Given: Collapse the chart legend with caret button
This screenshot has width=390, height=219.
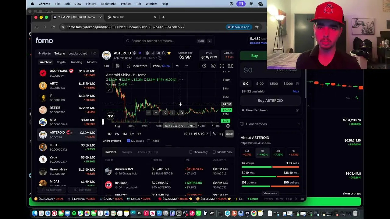Looking at the screenshot, I should click(109, 90).
